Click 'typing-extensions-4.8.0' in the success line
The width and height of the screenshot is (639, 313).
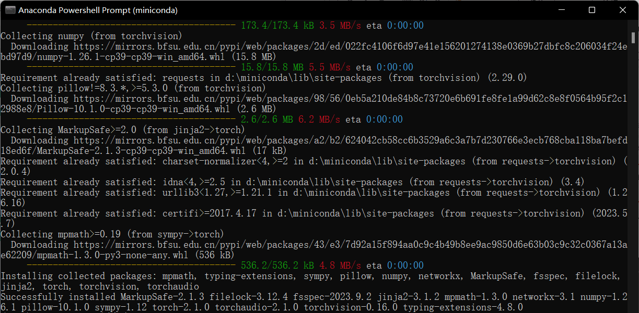coord(462,307)
